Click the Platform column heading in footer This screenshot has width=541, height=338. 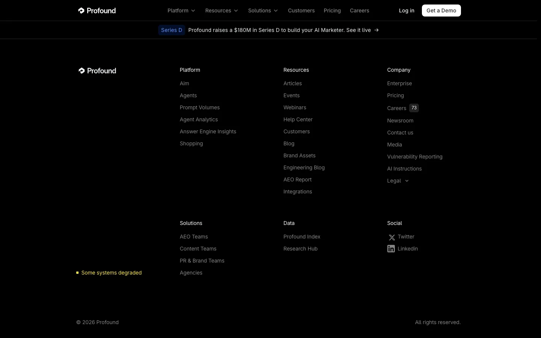(x=190, y=70)
